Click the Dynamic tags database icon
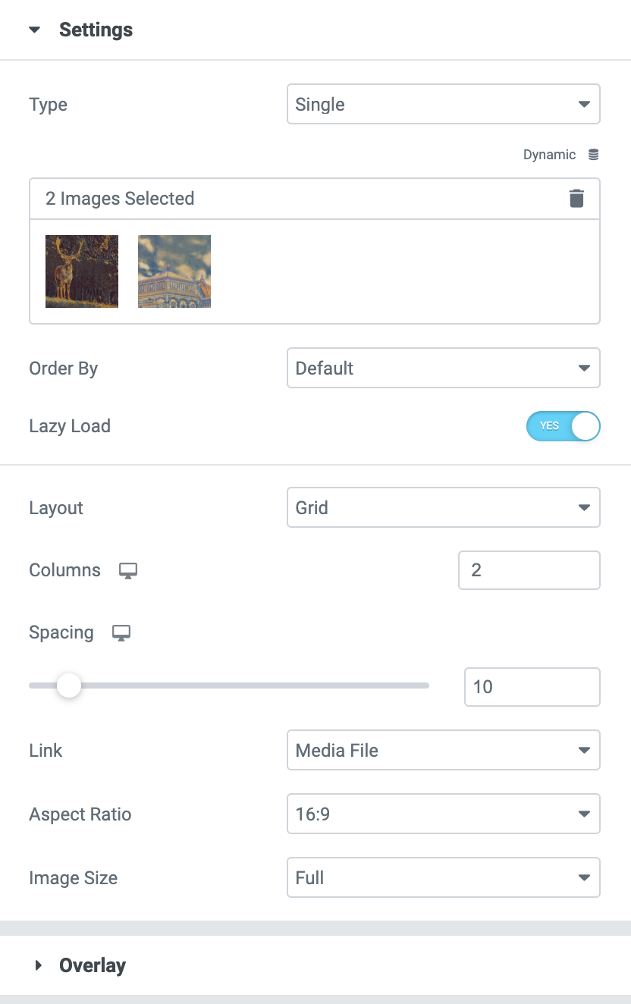 tap(594, 155)
